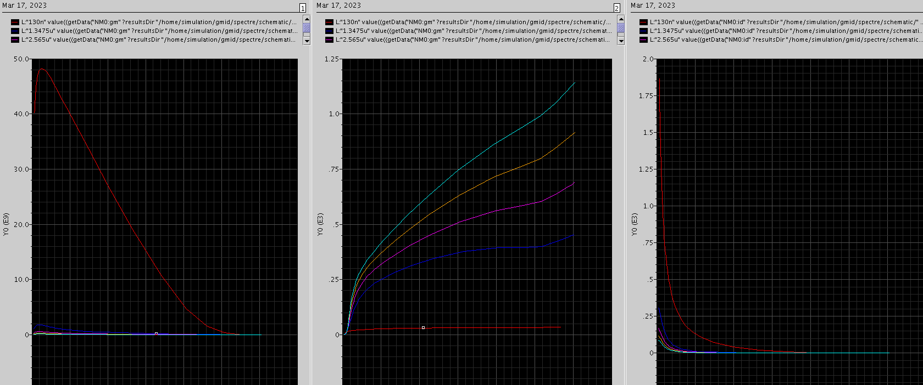Select L="130n" NM0:gm legend entry in subwindow 1
923x385 pixels.
pyautogui.click(x=159, y=22)
